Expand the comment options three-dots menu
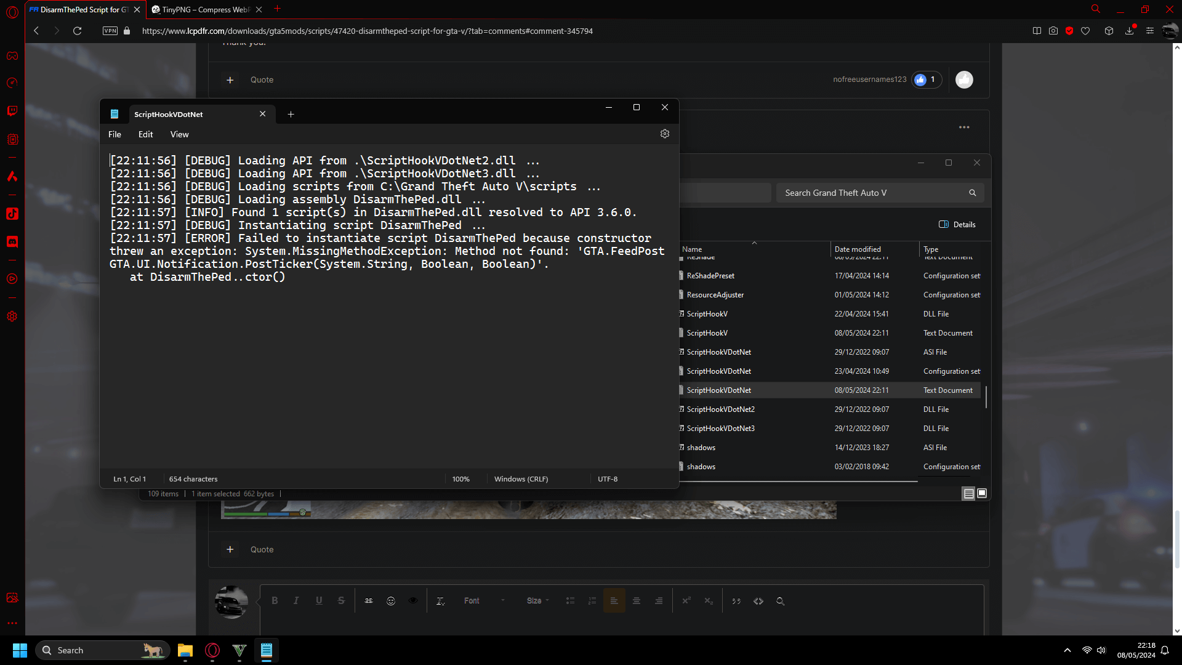Viewport: 1182px width, 665px height. 964,127
